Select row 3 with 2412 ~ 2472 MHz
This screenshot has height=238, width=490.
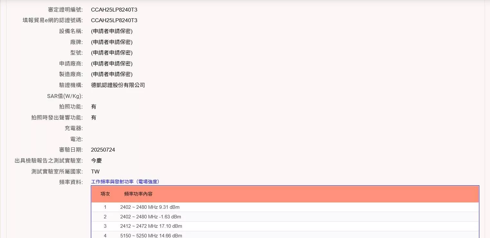(151, 226)
